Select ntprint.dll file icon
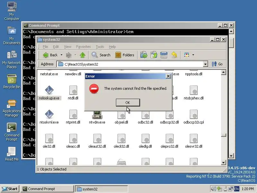 (73, 114)
